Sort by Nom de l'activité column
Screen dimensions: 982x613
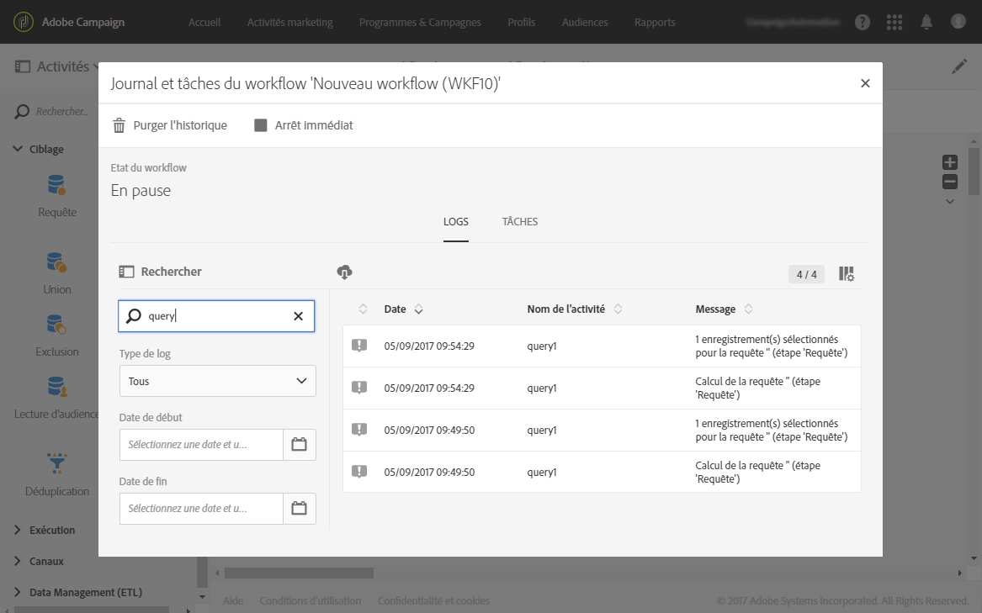(x=618, y=309)
